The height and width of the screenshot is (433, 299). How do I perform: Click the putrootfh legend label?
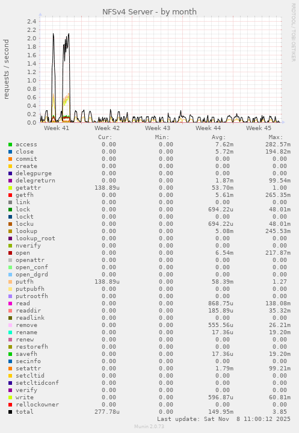[32, 296]
